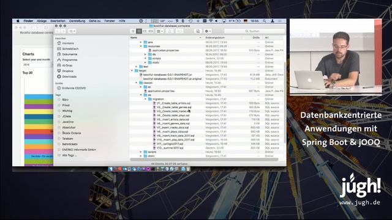
Task: Click the German flag input source icon
Action: 246,21
